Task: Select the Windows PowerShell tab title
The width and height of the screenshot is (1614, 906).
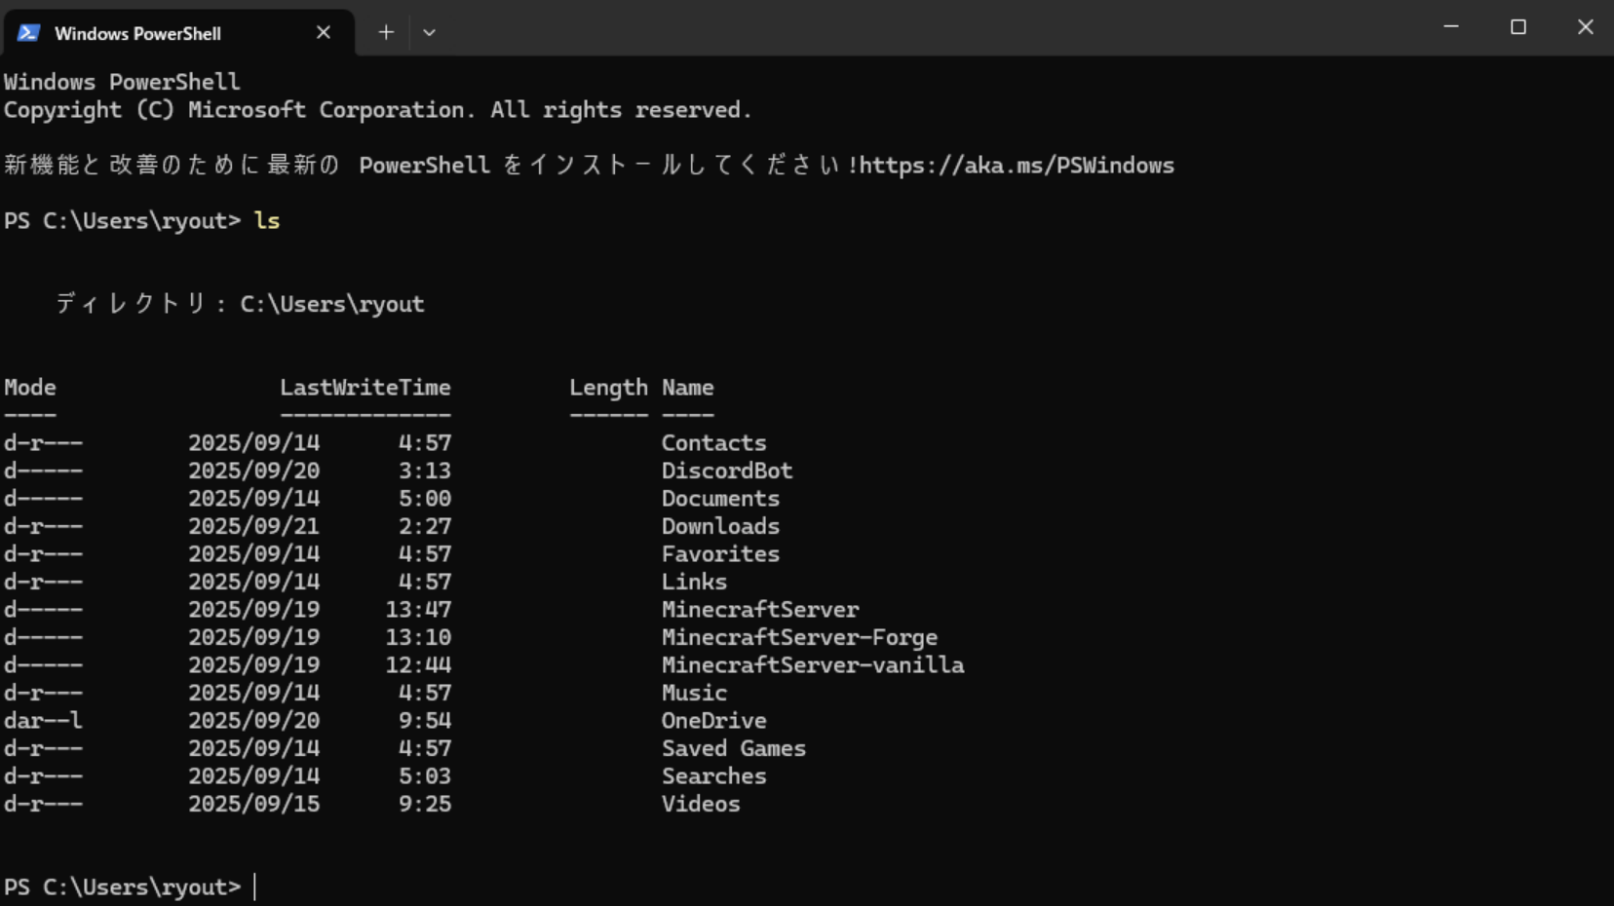Action: point(137,33)
